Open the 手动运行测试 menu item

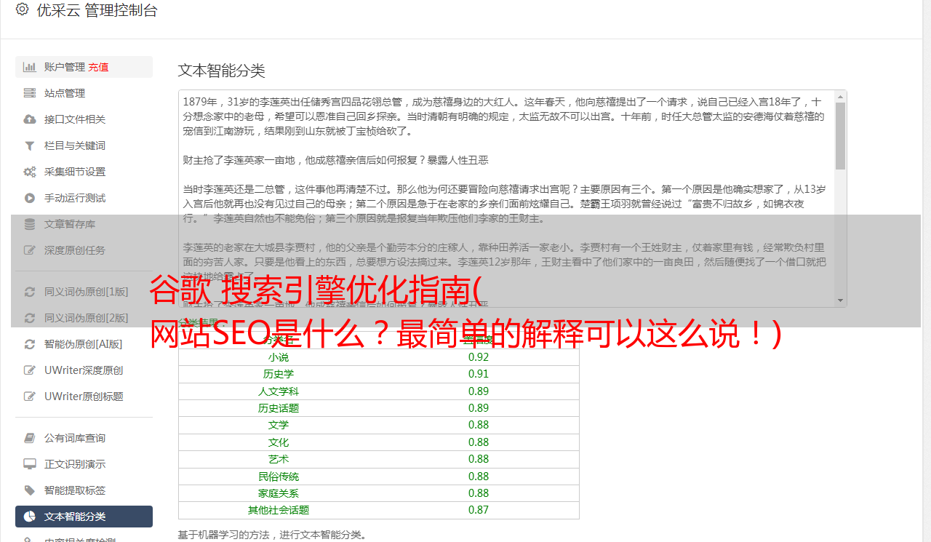pos(84,198)
